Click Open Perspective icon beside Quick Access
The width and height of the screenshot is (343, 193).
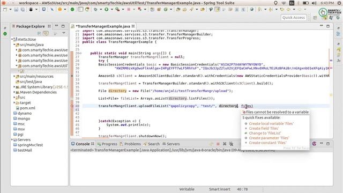coord(315,18)
